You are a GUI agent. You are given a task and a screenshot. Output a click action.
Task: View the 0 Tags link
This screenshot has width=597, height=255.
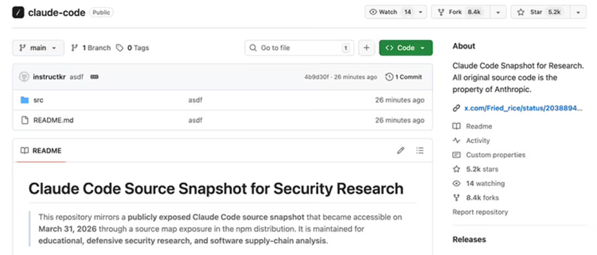[x=133, y=48]
